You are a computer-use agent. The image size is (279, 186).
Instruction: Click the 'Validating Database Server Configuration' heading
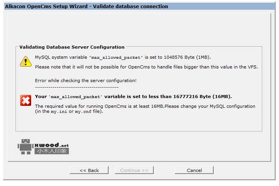pyautogui.click(x=72, y=47)
